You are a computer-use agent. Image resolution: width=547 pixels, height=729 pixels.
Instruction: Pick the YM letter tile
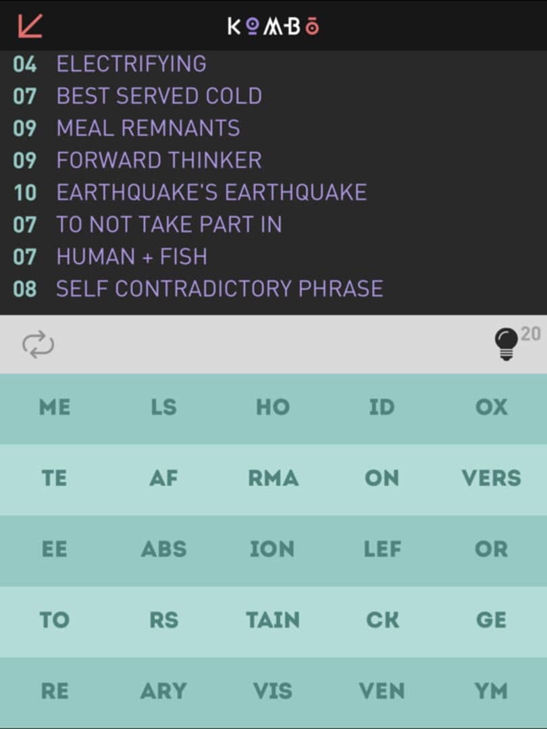[x=492, y=691]
